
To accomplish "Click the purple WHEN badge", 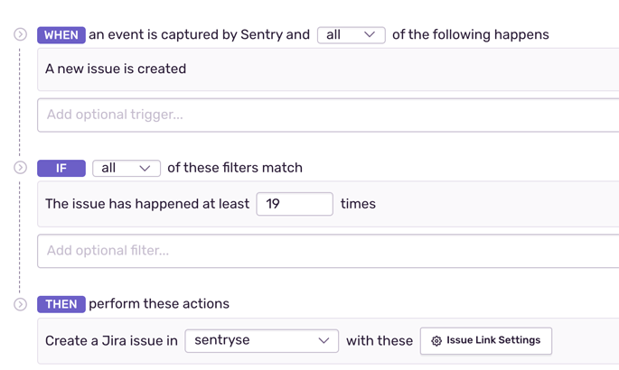I will 61,35.
